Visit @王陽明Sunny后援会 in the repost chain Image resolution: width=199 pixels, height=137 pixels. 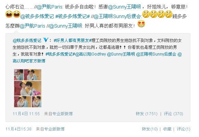point(117,16)
